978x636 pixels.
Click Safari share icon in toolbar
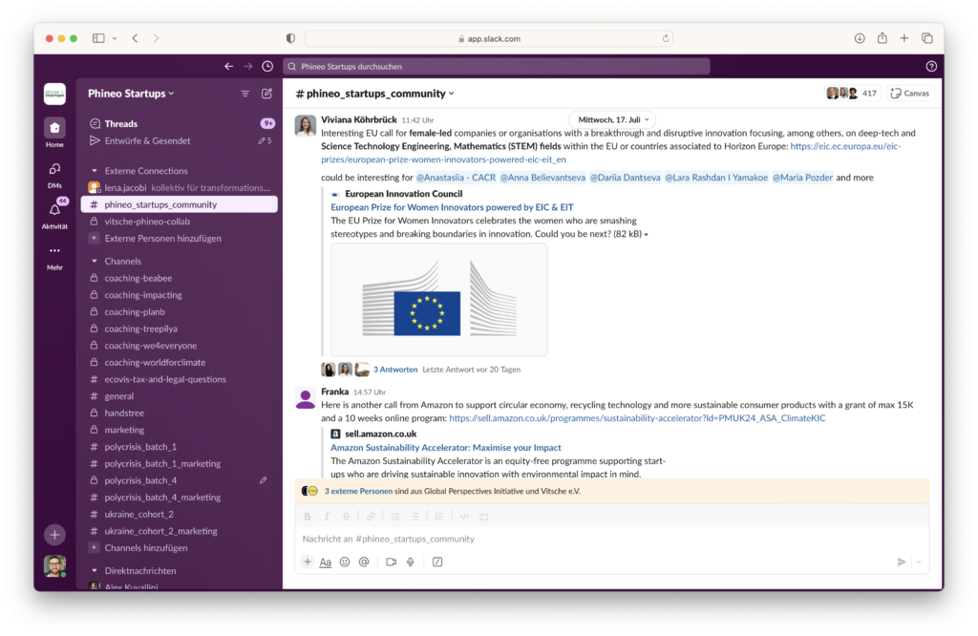click(882, 38)
